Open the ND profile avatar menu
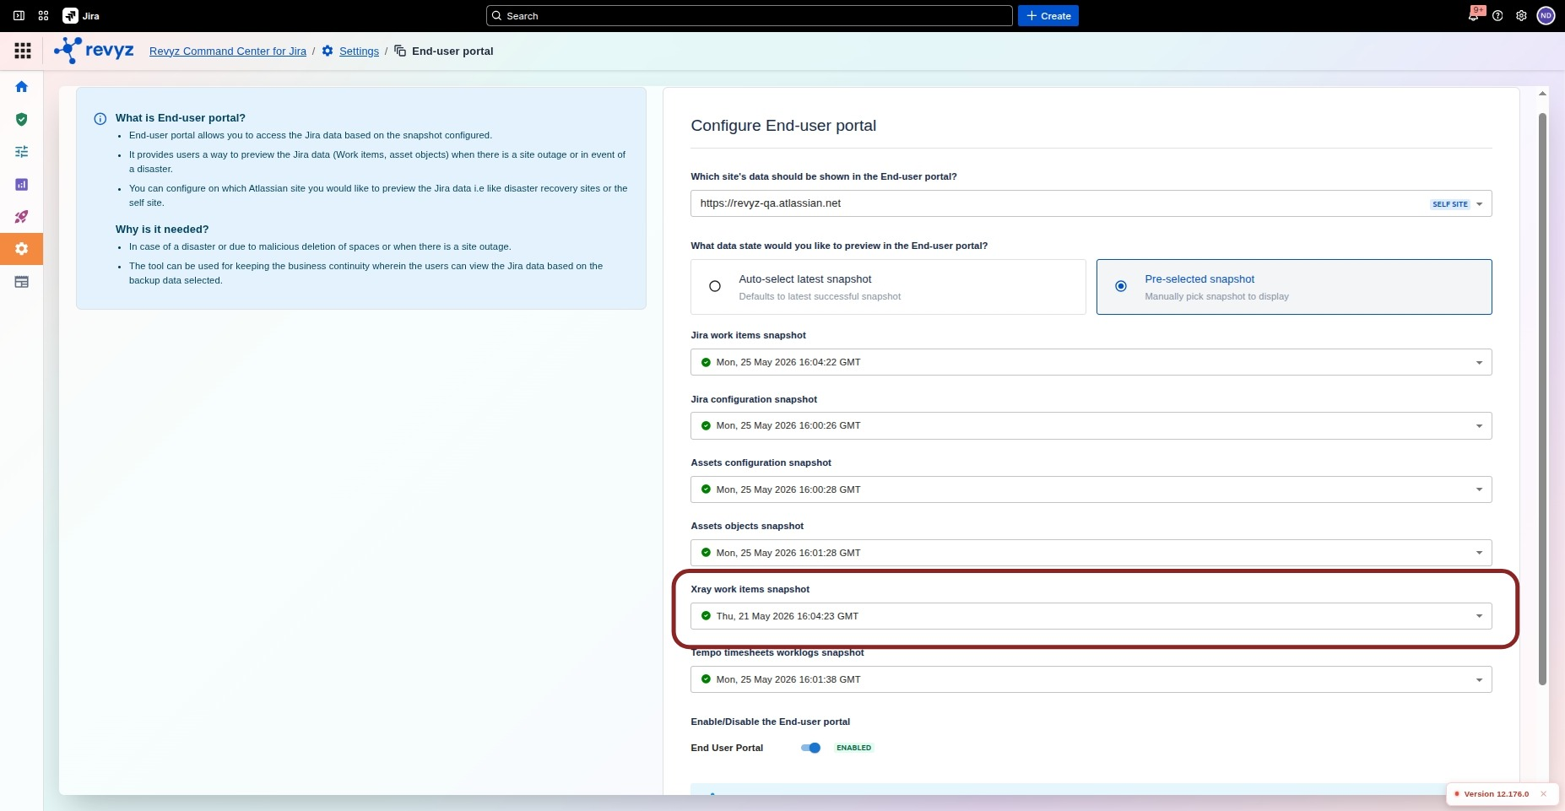This screenshot has height=811, width=1565. pyautogui.click(x=1546, y=16)
